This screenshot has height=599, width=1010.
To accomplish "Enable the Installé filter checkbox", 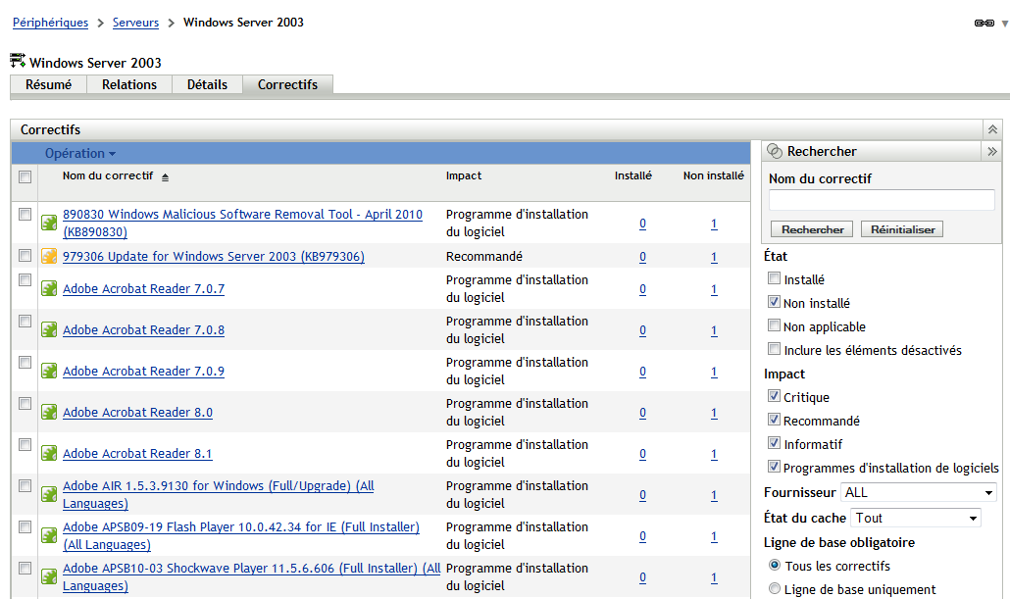I will click(774, 279).
